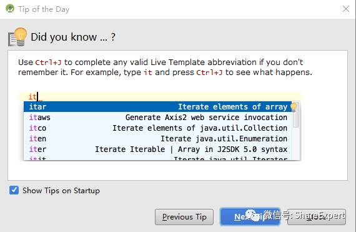This screenshot has width=356, height=232.
Task: Choose the iten Enumeration template
Action: 157,139
